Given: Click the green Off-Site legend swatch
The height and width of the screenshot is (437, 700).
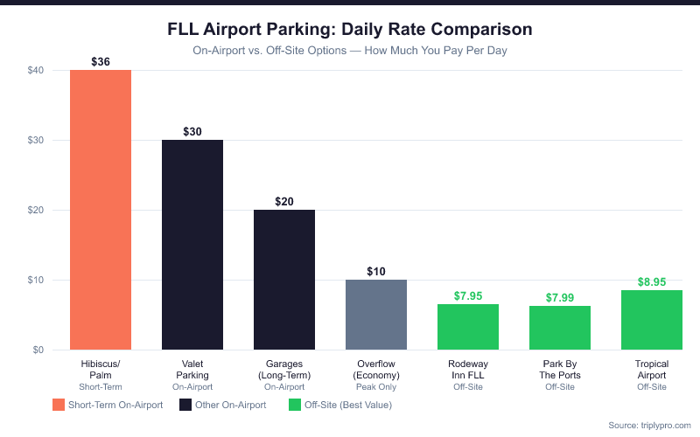Looking at the screenshot, I should pos(295,405).
